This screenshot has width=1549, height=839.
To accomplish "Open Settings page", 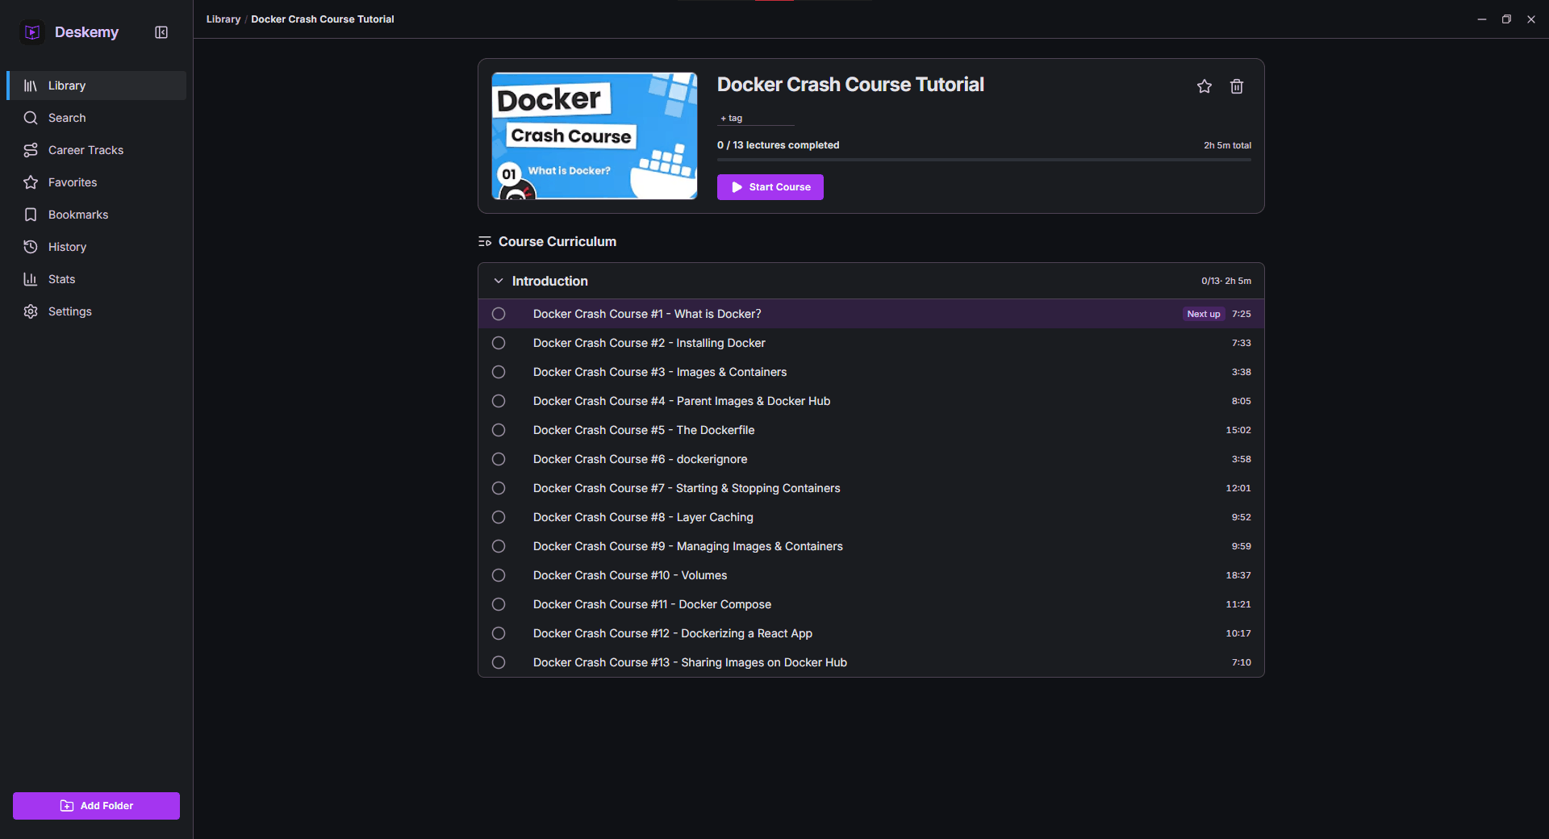I will 97,311.
